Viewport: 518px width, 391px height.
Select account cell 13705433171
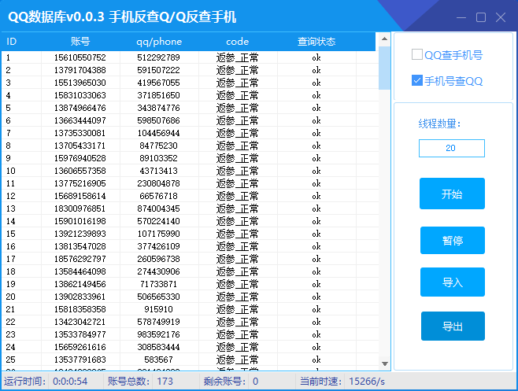80,146
